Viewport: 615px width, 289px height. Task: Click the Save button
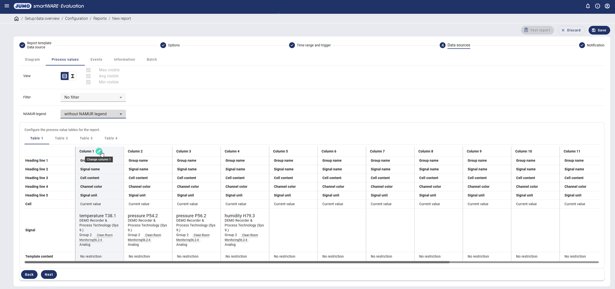coord(599,30)
